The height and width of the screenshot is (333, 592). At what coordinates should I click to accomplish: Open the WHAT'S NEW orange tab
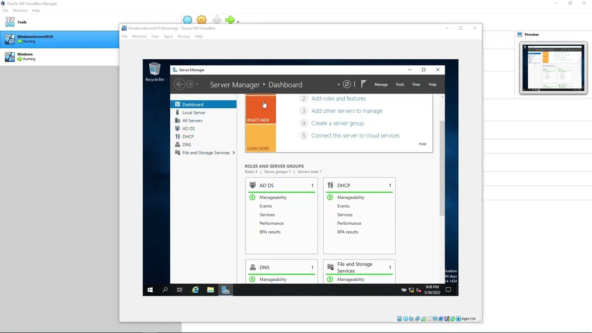pyautogui.click(x=260, y=110)
